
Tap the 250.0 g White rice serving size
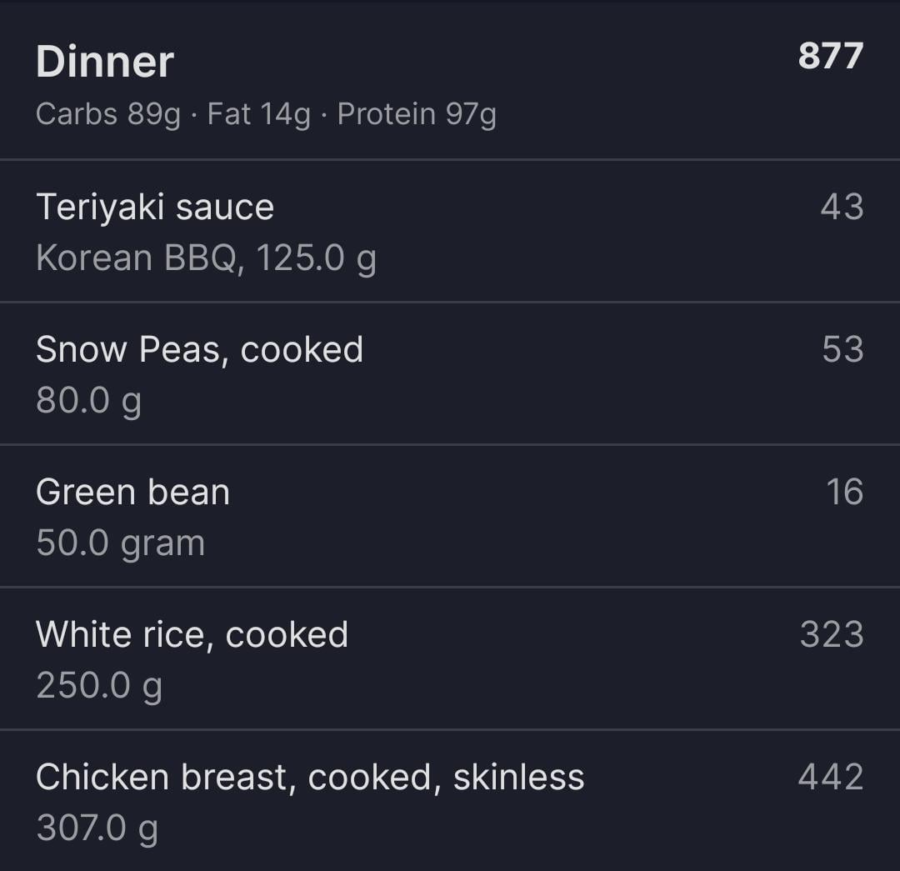pos(98,685)
